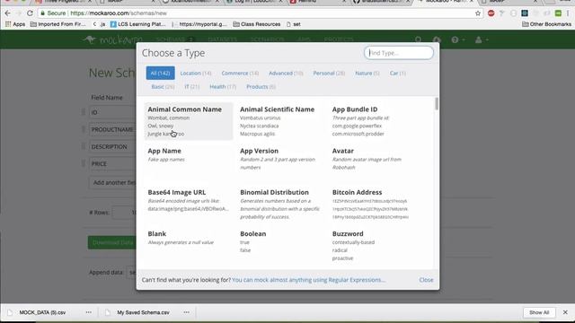Filter types by Nature
The width and height of the screenshot is (575, 323).
click(367, 74)
